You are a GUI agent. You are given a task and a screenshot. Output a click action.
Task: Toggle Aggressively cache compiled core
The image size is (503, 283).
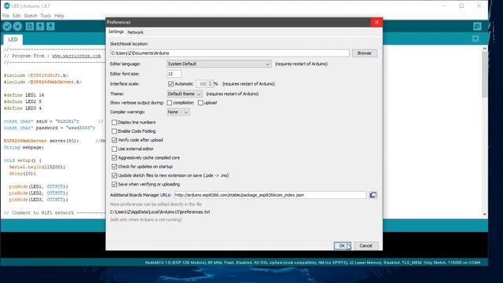114,158
